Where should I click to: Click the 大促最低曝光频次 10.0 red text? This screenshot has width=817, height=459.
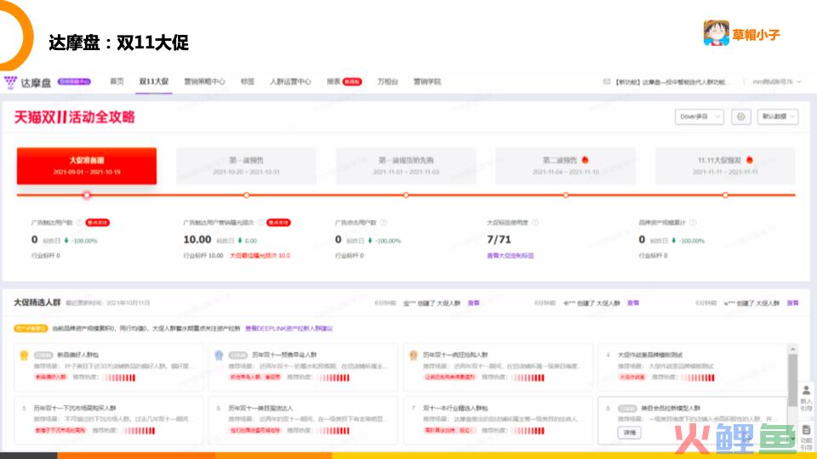(x=260, y=256)
